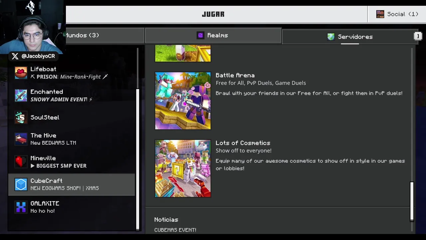Screen dimensions: 426x240
Task: Choose the SoulSteel server name
Action: (x=45, y=117)
